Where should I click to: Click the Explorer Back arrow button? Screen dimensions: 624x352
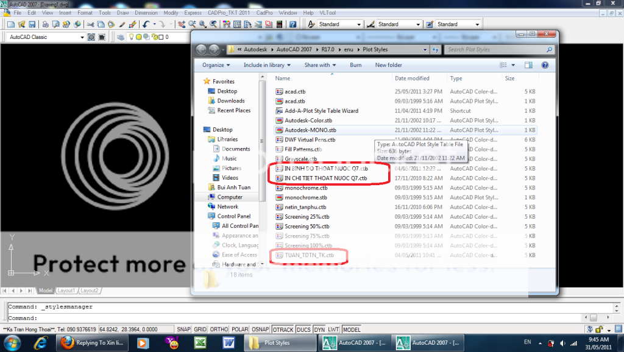(201, 49)
